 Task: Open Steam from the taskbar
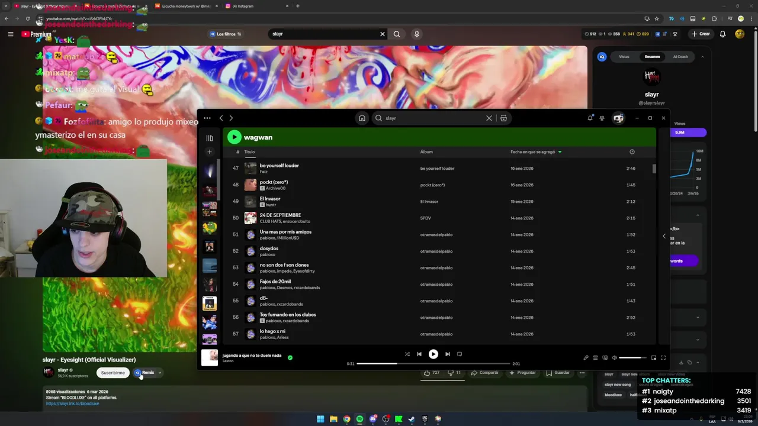click(412, 419)
